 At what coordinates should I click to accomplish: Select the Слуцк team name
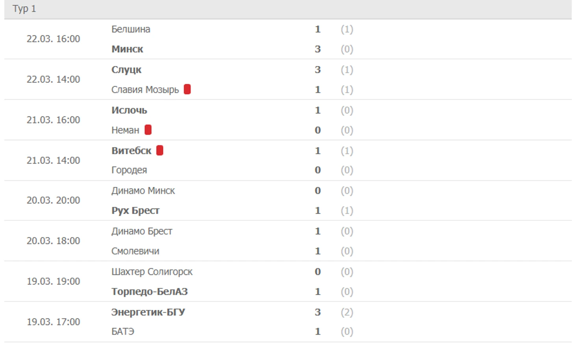[x=126, y=70]
